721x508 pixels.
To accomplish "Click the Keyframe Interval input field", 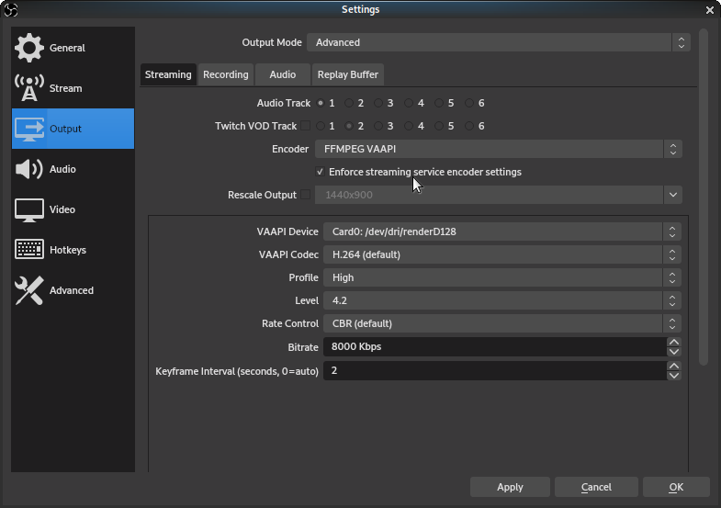I will point(495,370).
